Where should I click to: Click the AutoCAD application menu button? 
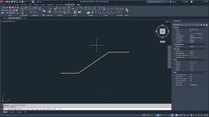(x=3, y=2)
